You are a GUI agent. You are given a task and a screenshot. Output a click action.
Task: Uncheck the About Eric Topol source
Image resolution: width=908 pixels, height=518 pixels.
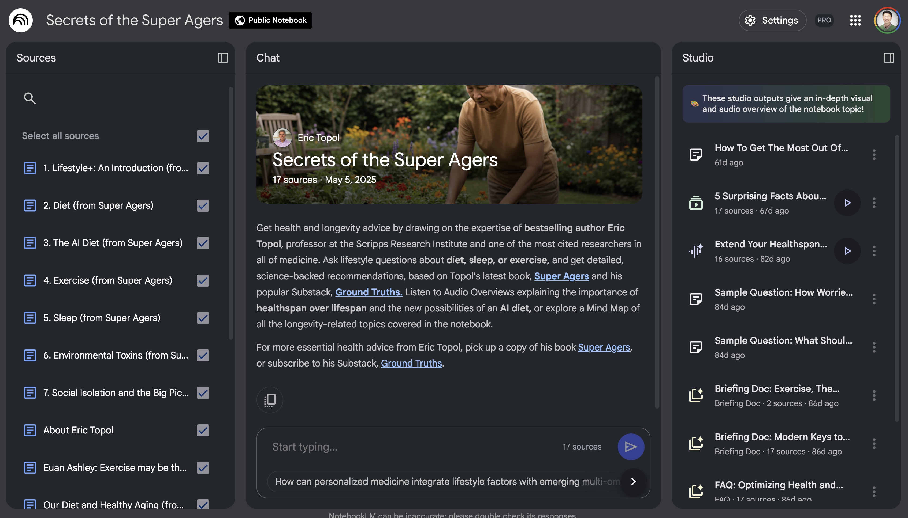click(x=203, y=430)
